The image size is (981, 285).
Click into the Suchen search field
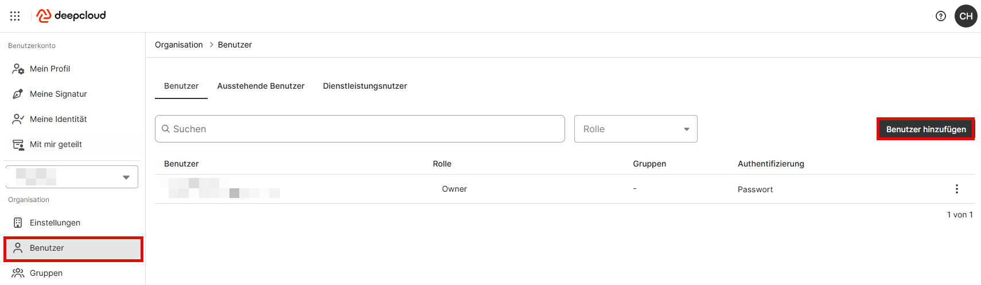point(360,129)
